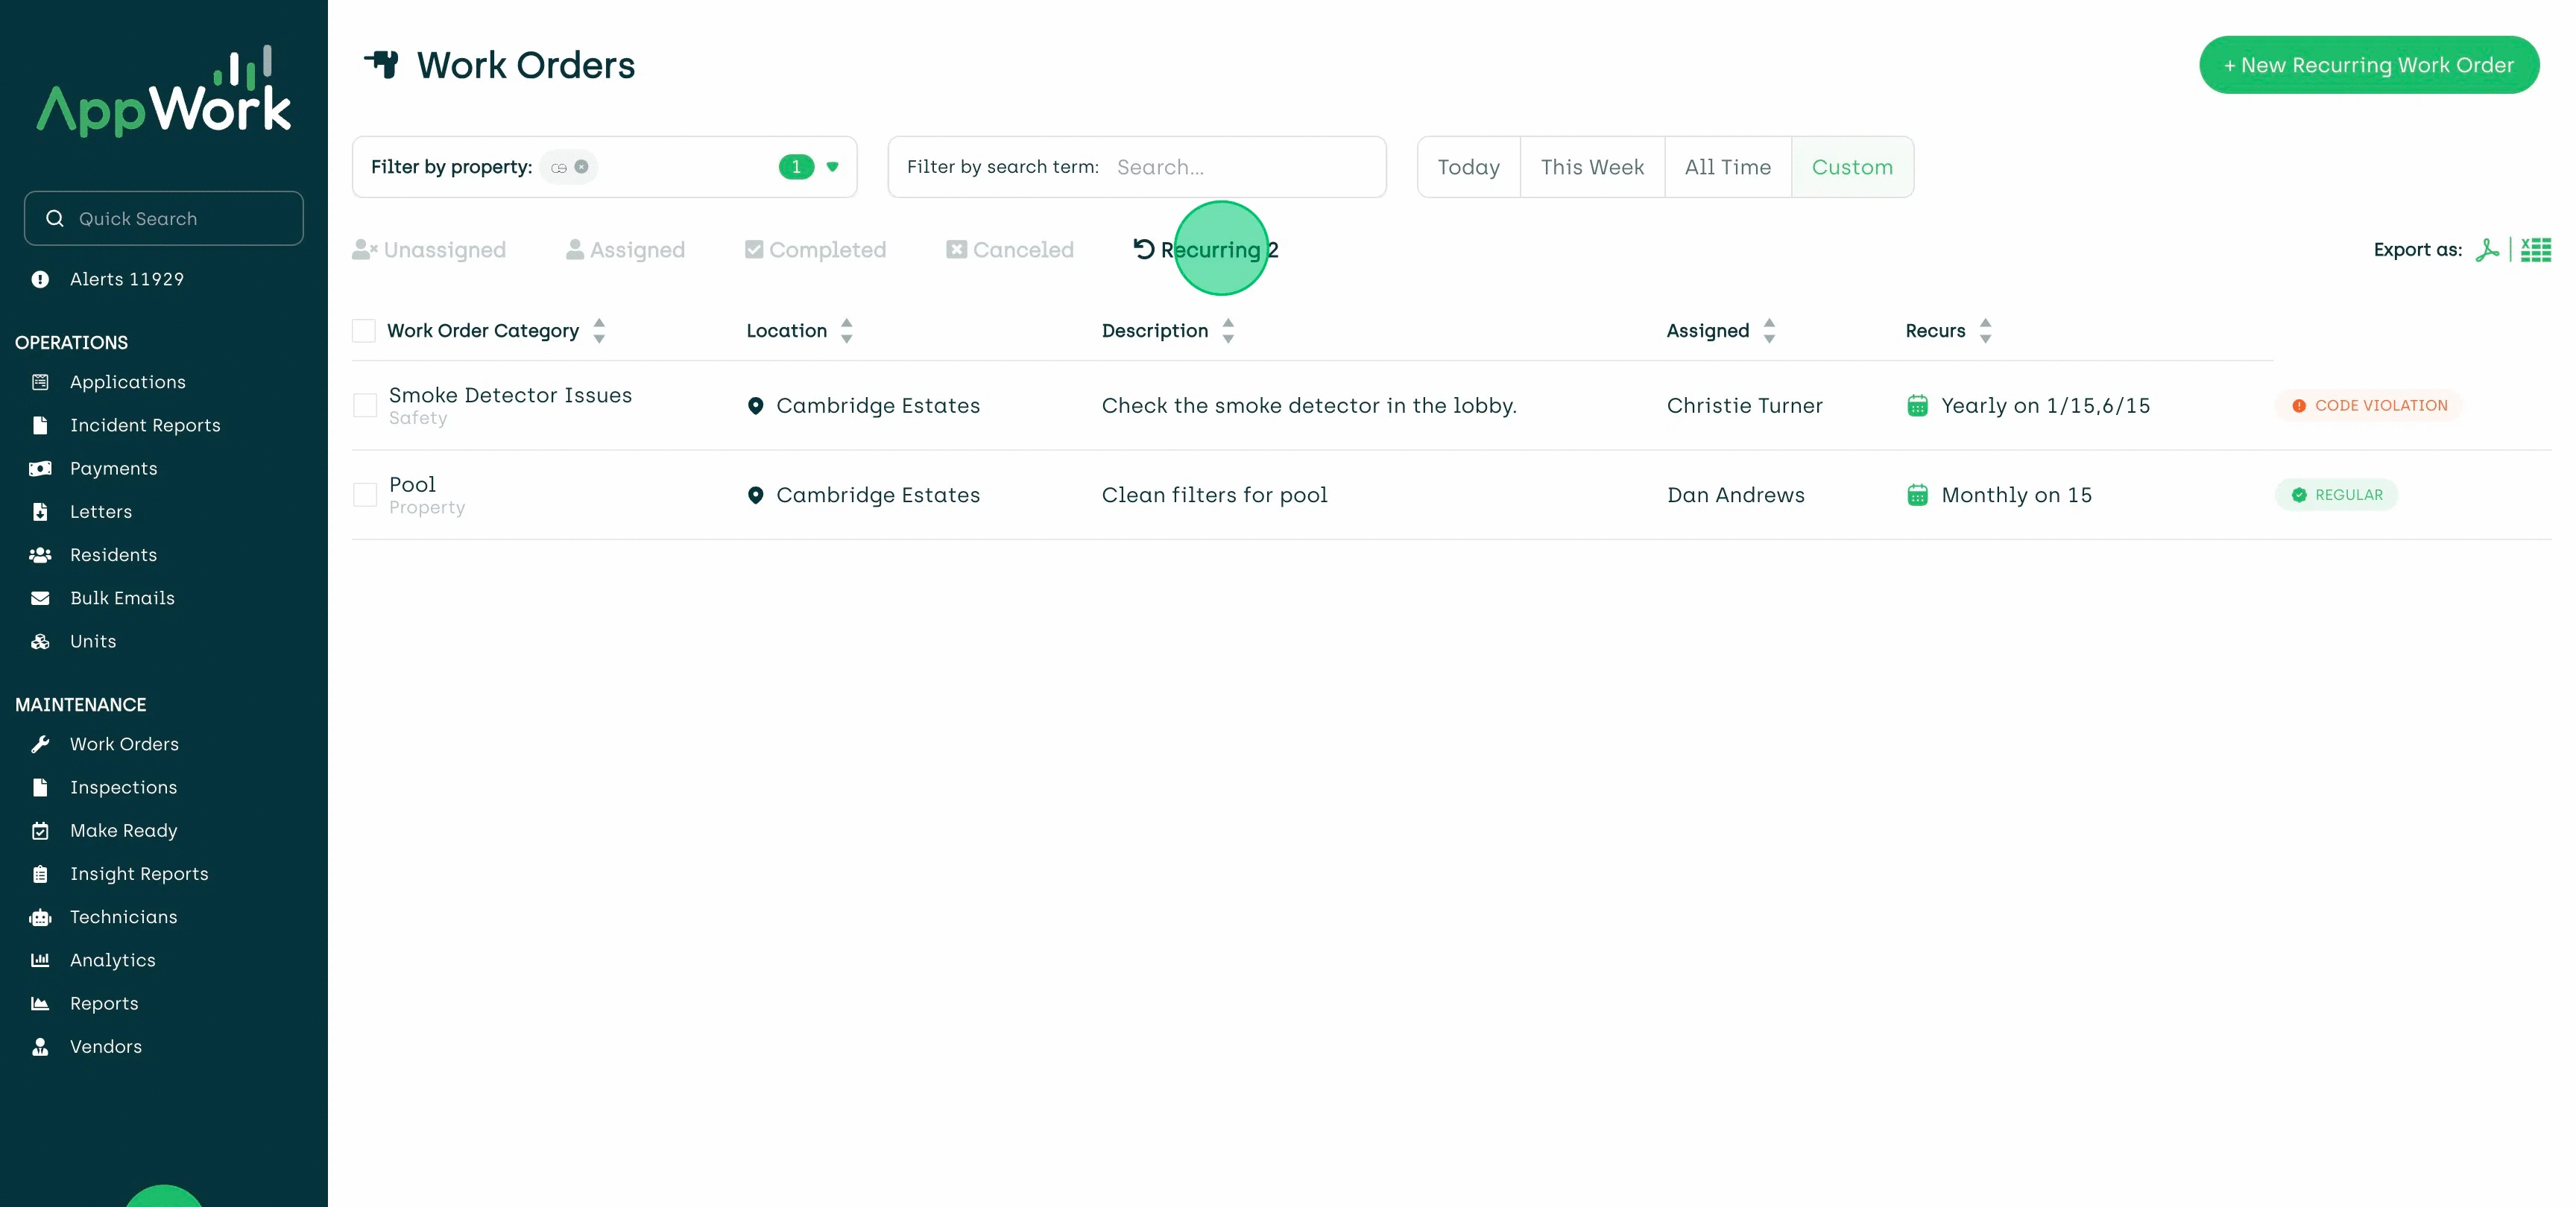Select the All Time date range
Viewport: 2576px width, 1207px height.
pos(1727,167)
